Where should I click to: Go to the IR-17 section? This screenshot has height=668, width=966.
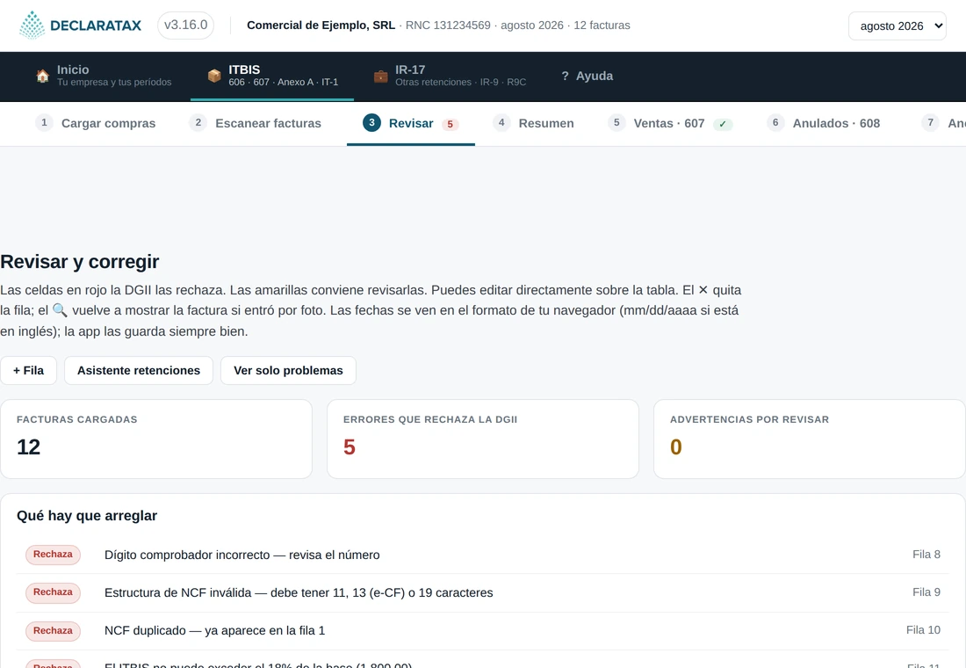450,76
